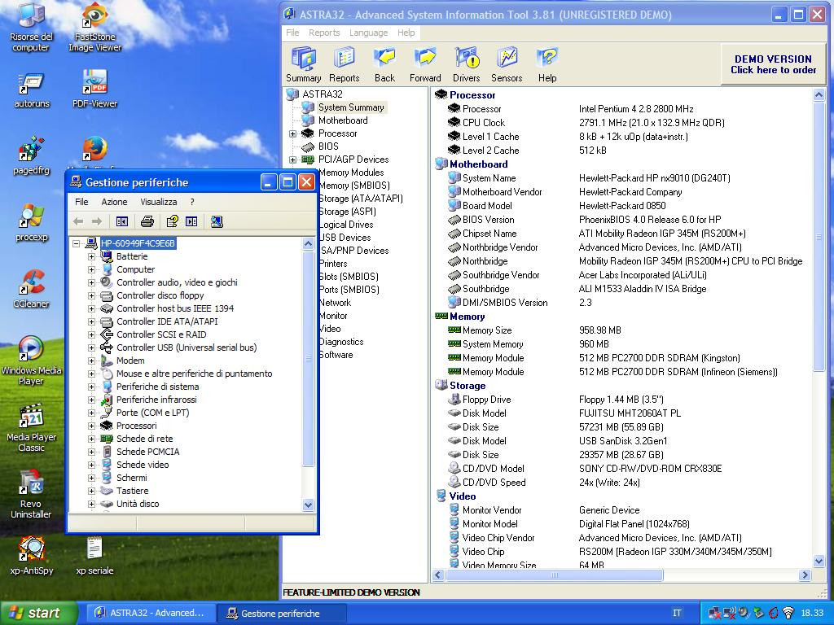
Task: Select Motherboard in the ASTRA32 tree
Action: (342, 120)
